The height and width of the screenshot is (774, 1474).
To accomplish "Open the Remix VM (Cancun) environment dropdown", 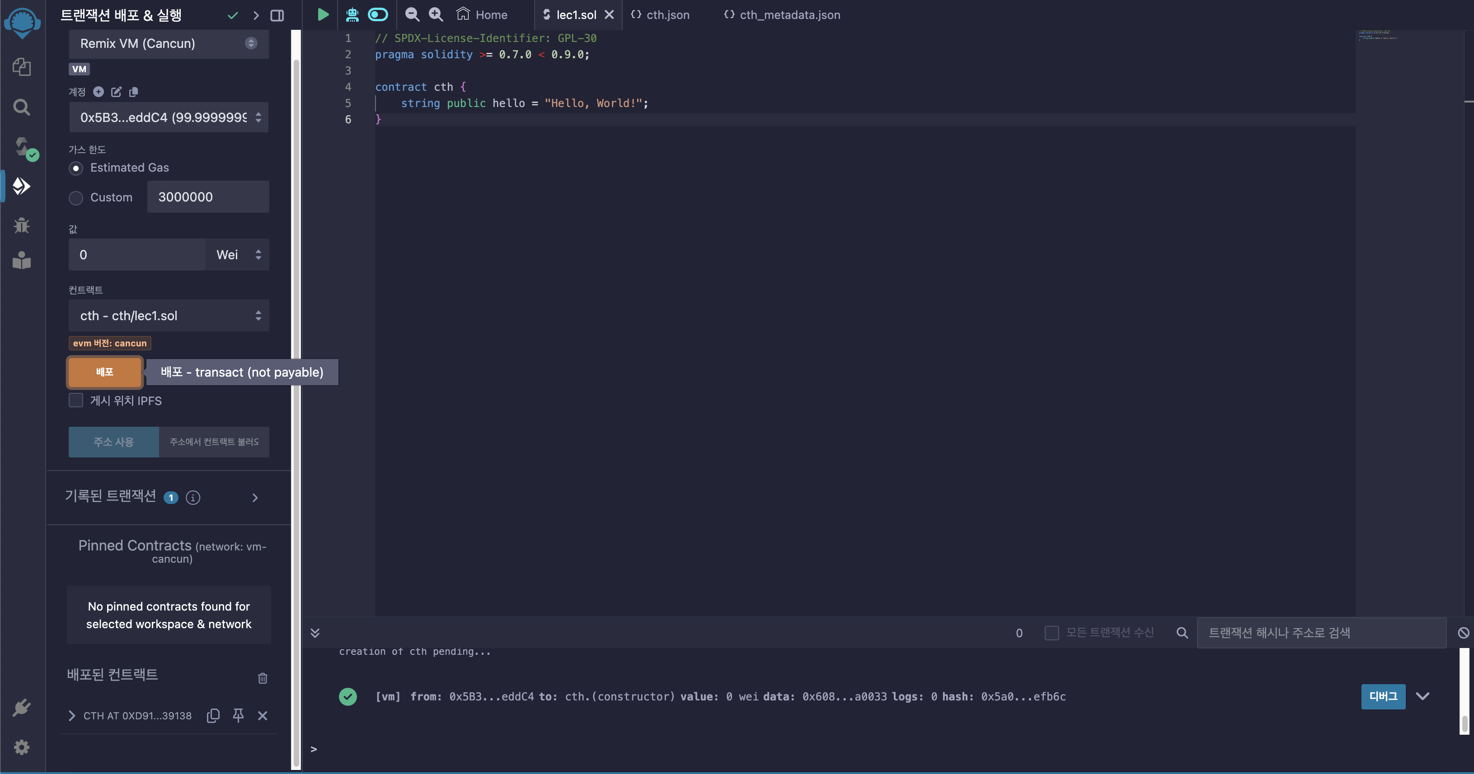I will [x=168, y=43].
